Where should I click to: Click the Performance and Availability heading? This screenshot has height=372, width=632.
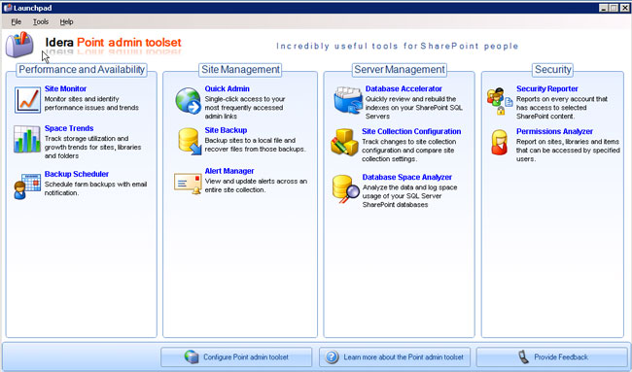point(82,70)
